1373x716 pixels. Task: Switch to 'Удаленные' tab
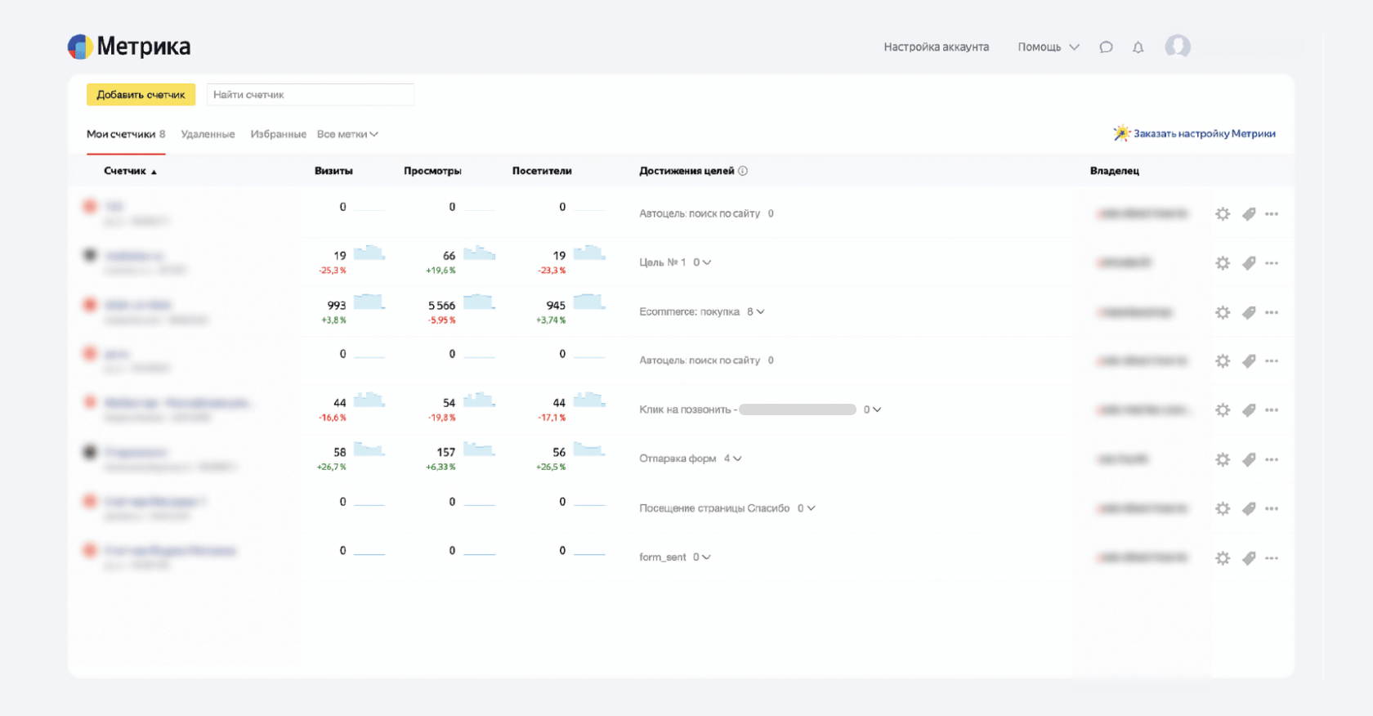[x=208, y=134]
